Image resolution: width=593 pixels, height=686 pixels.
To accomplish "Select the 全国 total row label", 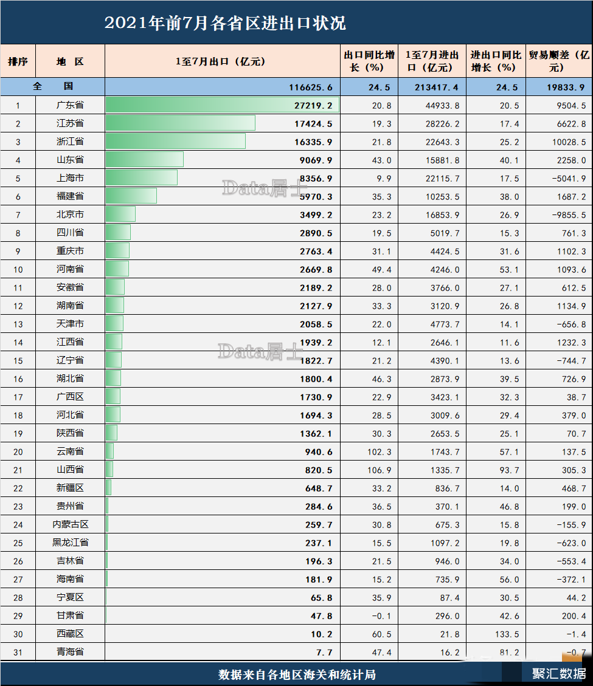I will coord(52,87).
